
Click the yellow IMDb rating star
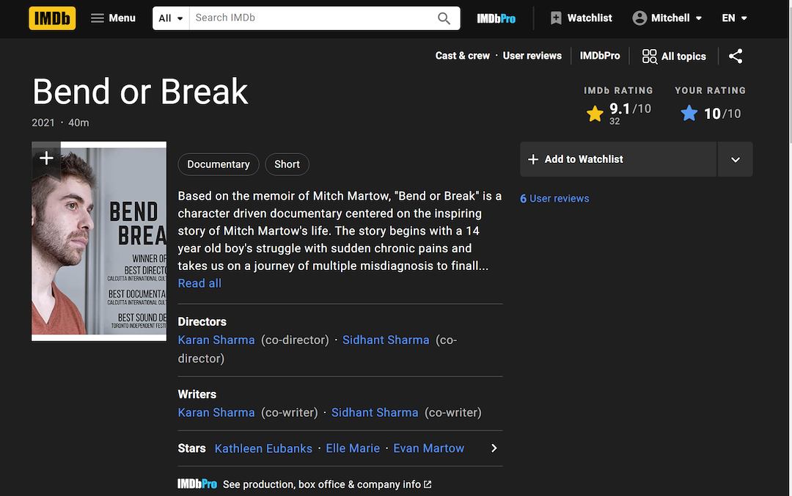(595, 114)
